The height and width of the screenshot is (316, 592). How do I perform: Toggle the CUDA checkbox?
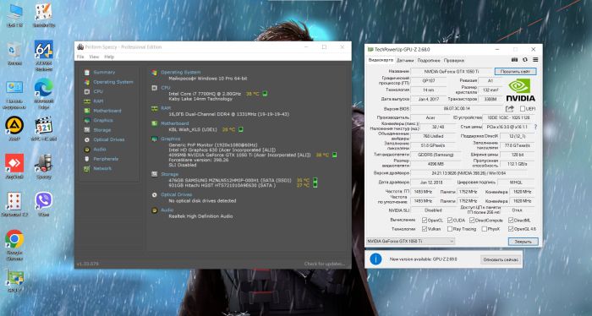click(x=450, y=220)
